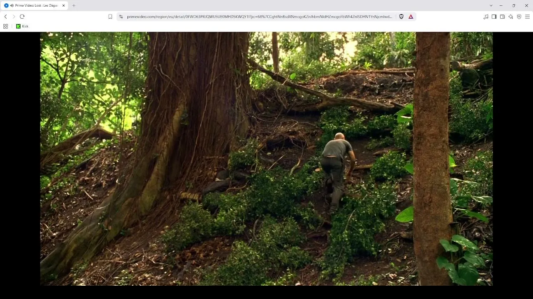
Task: Close the Prime Video tab
Action: pos(64,5)
